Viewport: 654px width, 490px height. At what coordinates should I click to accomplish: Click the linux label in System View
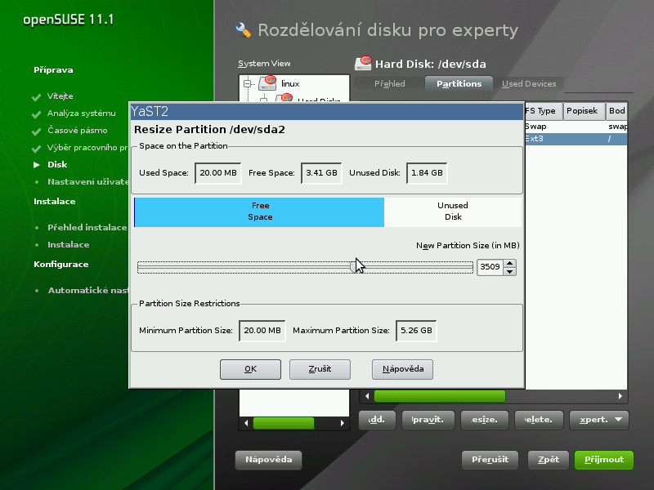click(290, 84)
